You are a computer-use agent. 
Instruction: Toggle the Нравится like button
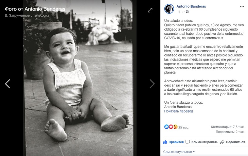pos(173,142)
